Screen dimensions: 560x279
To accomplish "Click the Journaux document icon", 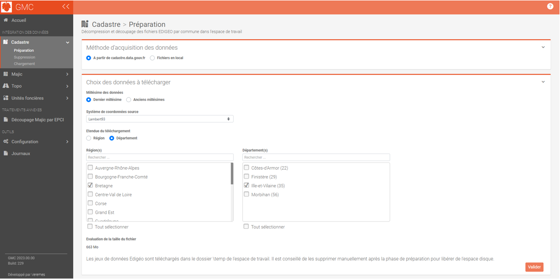I will pyautogui.click(x=6, y=153).
